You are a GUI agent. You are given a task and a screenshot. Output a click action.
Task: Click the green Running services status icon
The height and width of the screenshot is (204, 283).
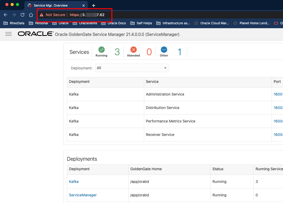pos(101,50)
